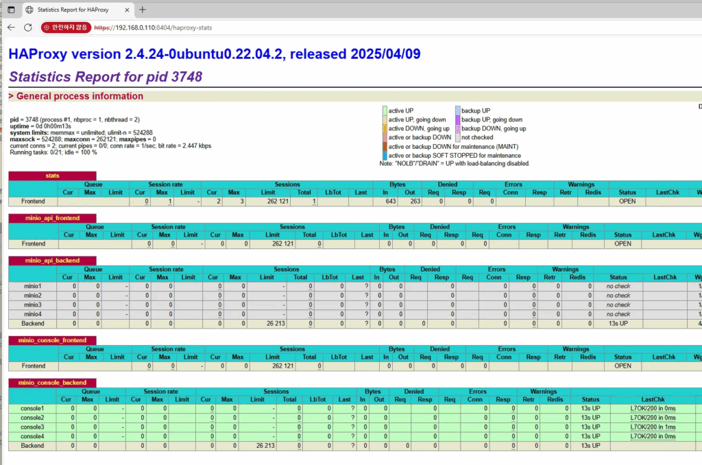Click the uptime 0d 0h00m13s text
Viewport: 702px width, 465px height.
pyautogui.click(x=40, y=126)
